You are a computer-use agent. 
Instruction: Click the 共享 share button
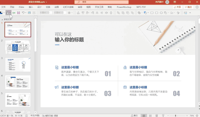click(177, 7)
